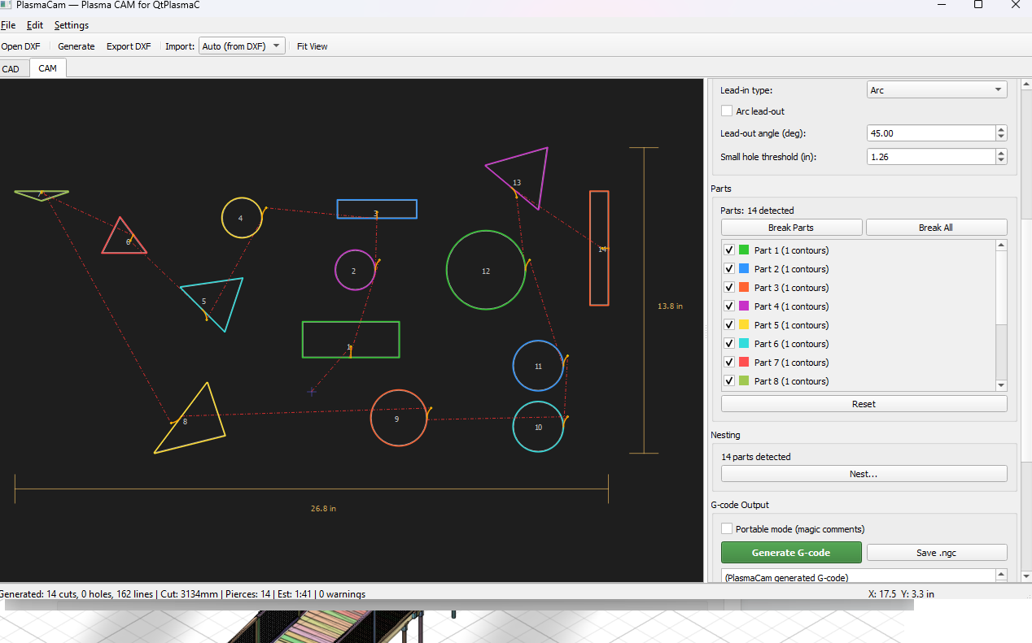Increase the Lead-out angle value with up arrow
Image resolution: width=1032 pixels, height=643 pixels.
[x=1001, y=129]
